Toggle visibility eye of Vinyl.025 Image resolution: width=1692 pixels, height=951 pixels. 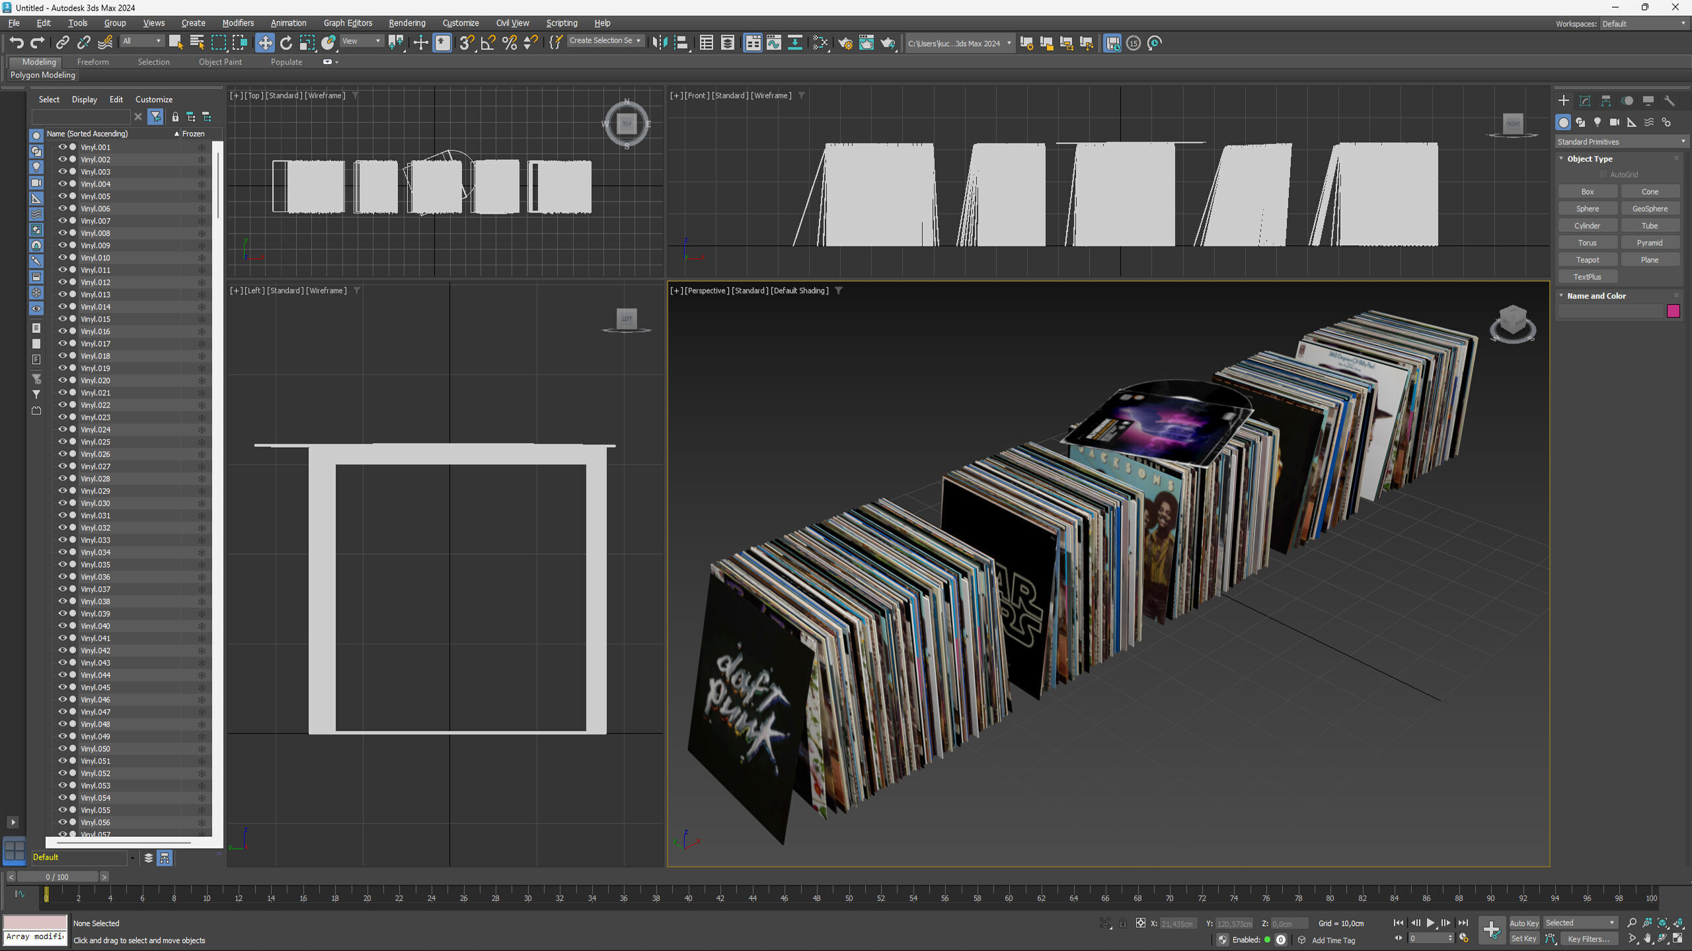pos(63,442)
